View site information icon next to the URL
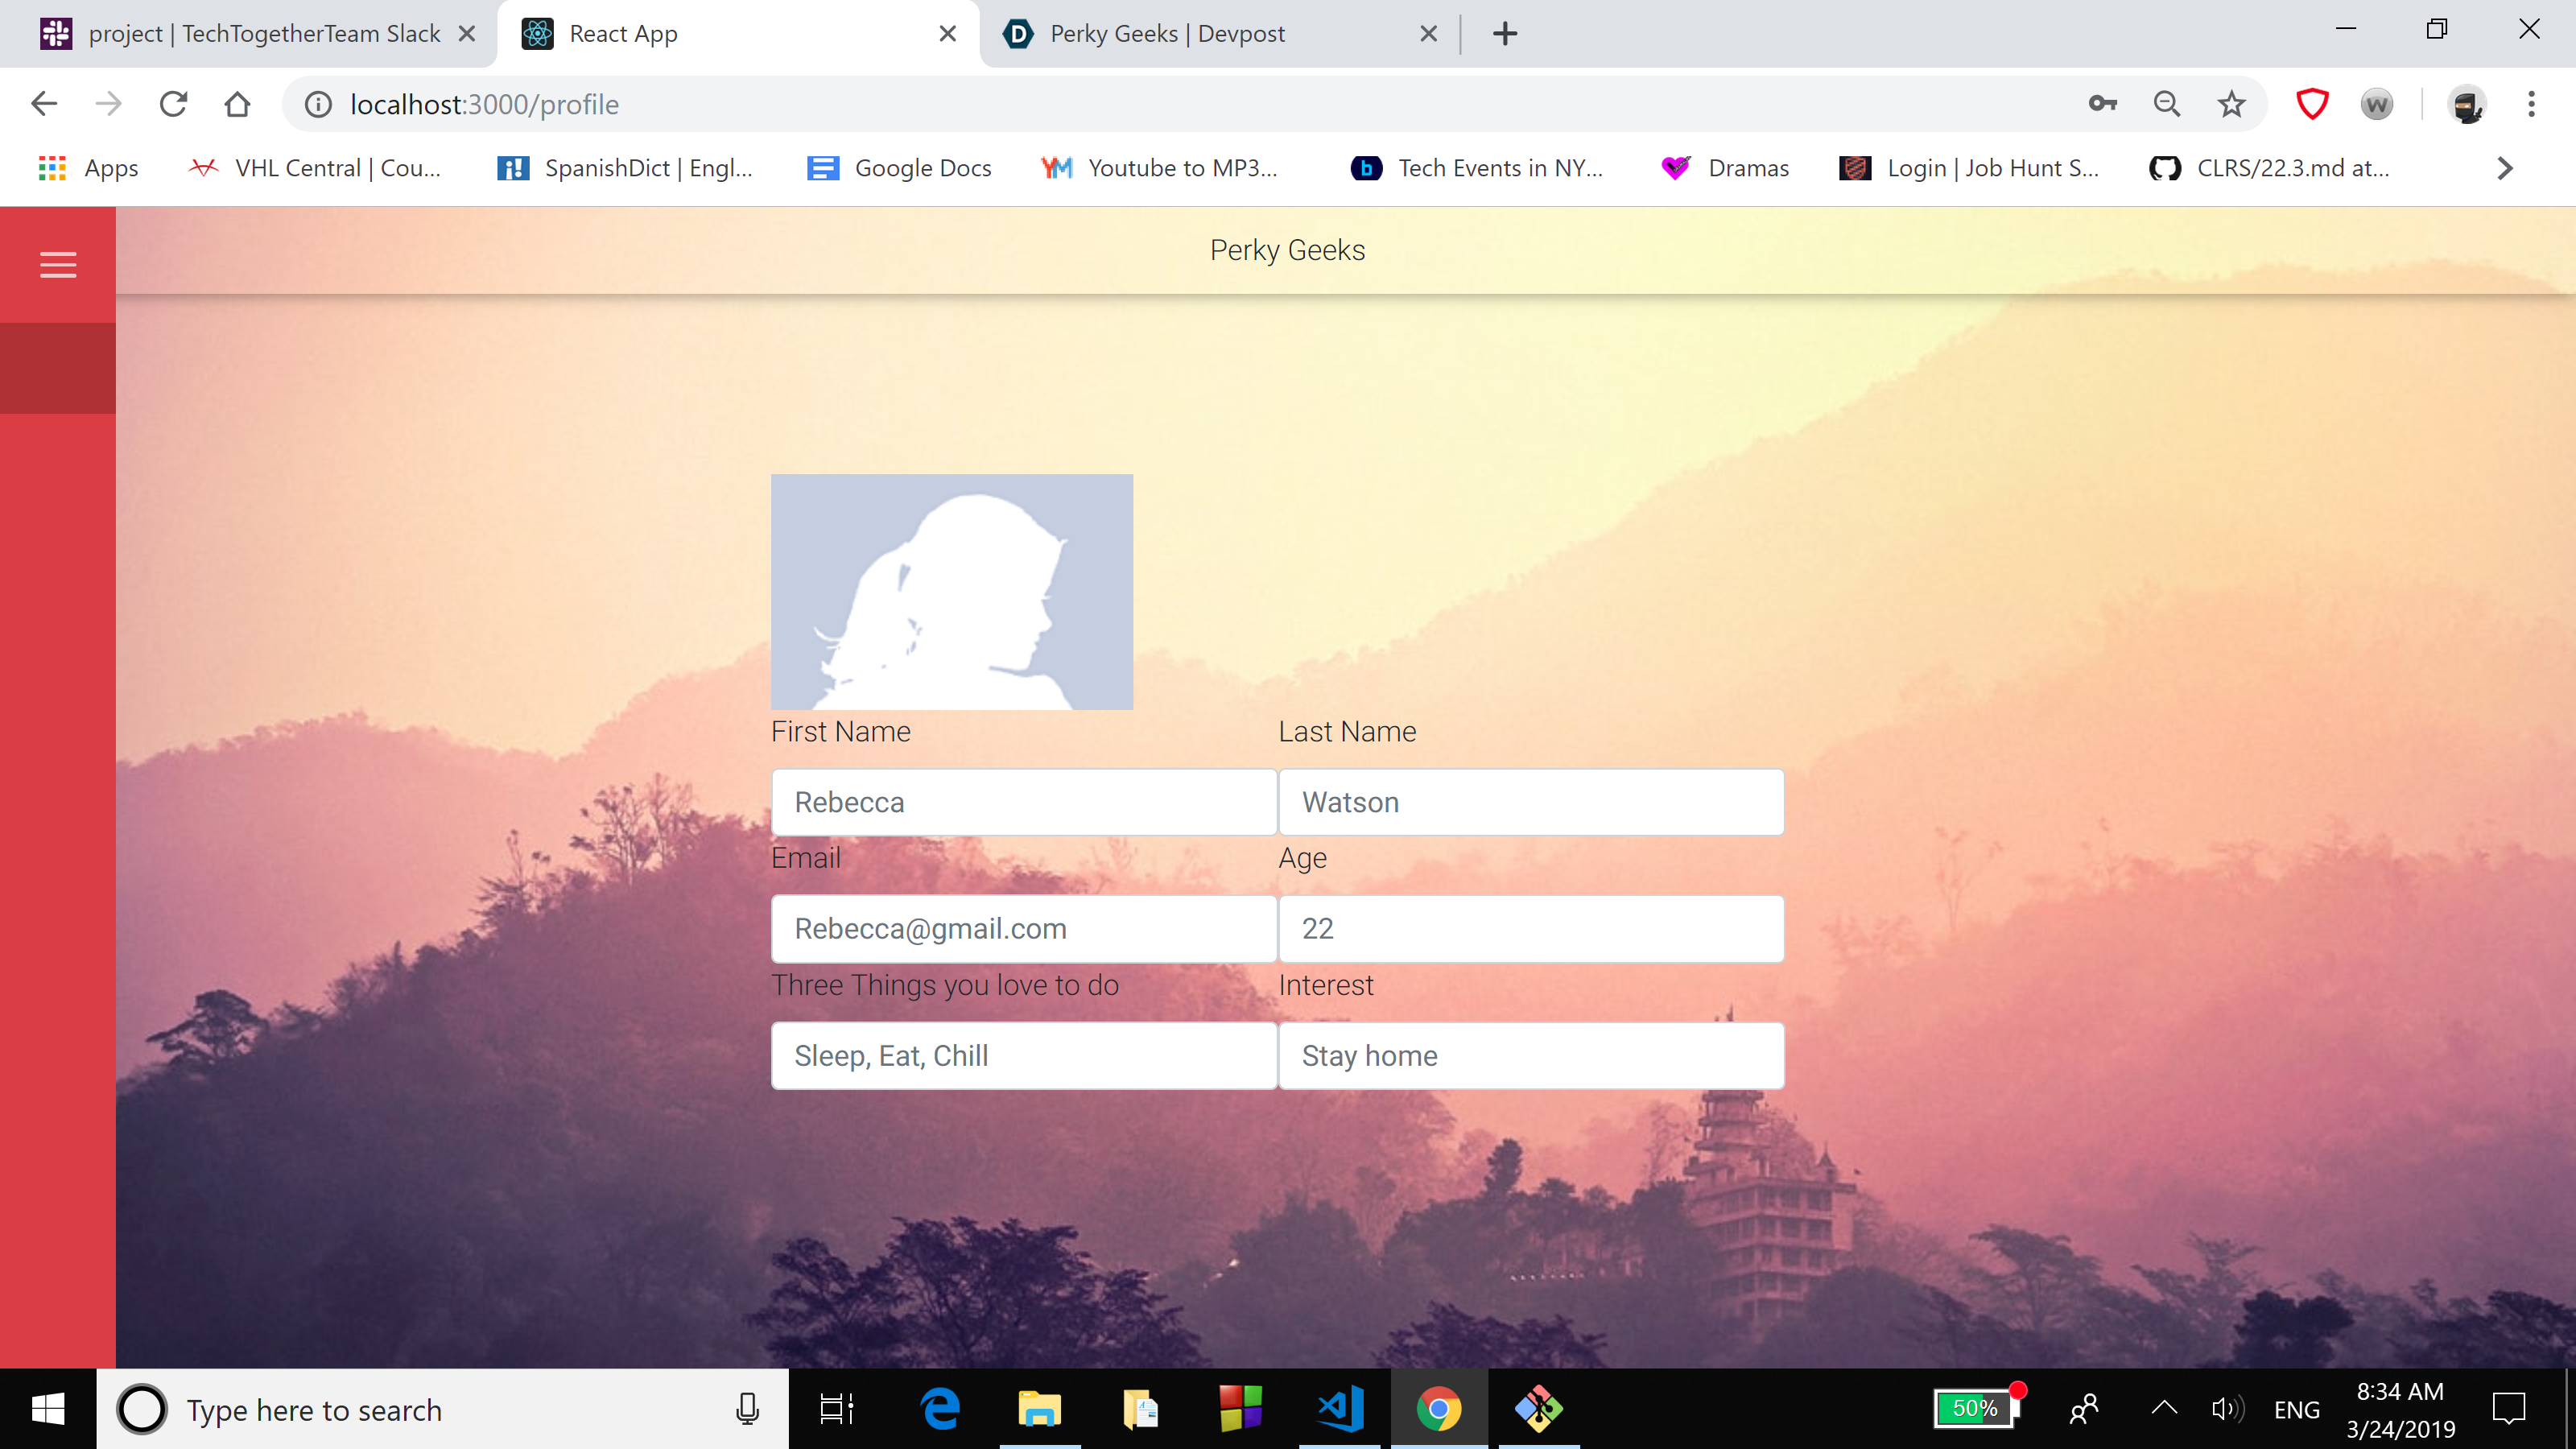 (318, 104)
